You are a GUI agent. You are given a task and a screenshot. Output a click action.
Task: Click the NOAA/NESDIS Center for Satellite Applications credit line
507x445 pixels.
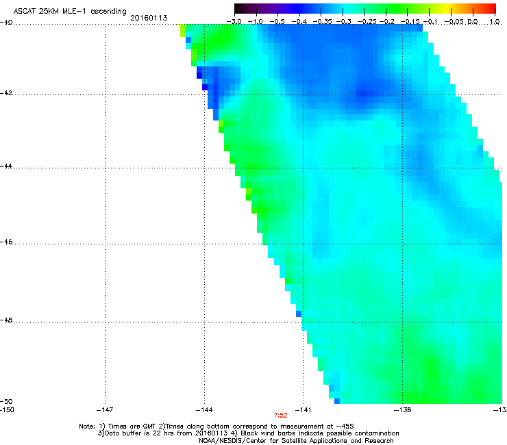coord(296,441)
